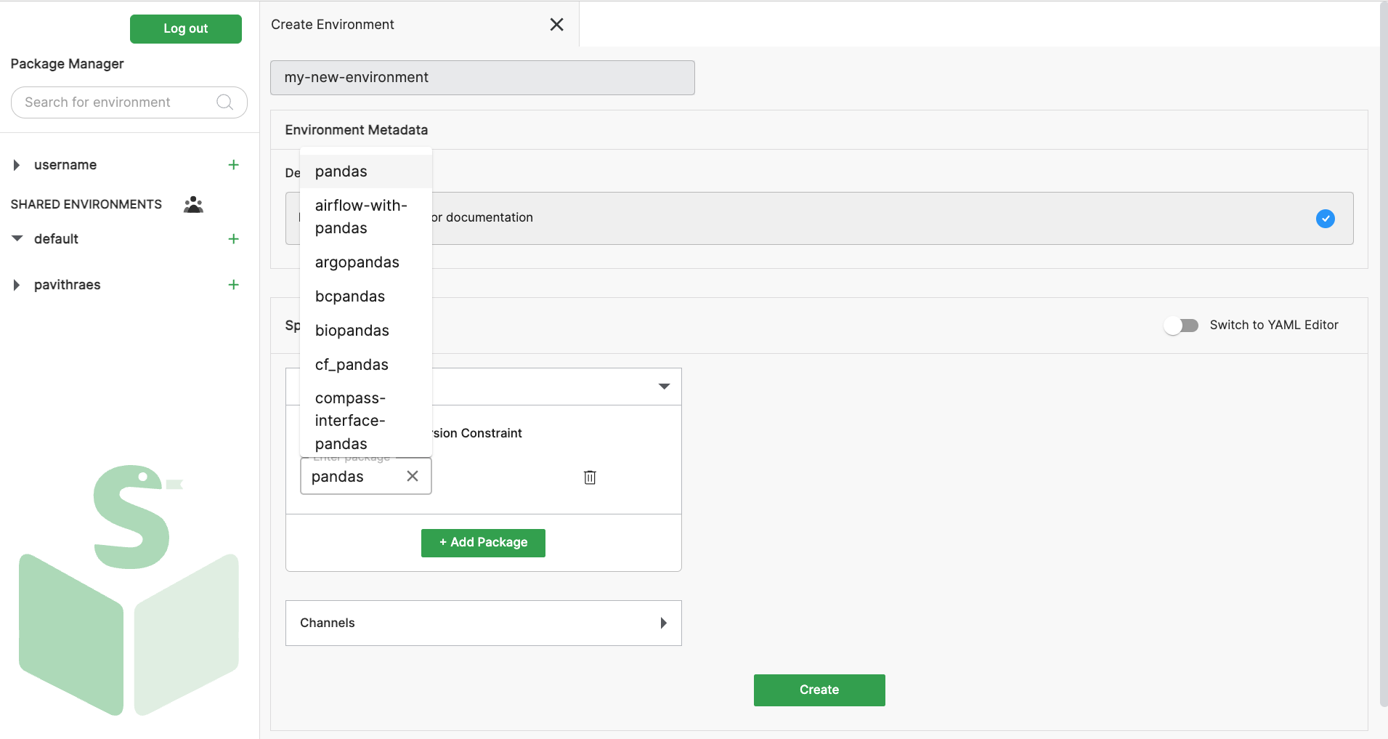Collapse the packages section dropdown arrow

[664, 387]
